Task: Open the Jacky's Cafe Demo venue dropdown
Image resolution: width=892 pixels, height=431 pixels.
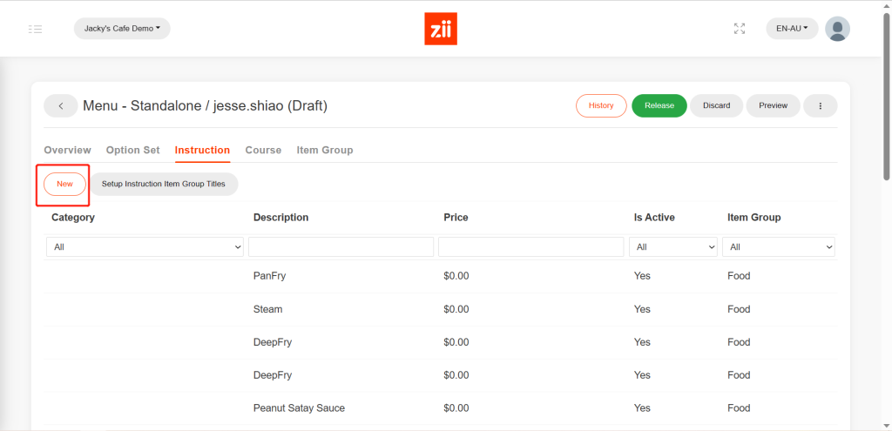Action: point(122,29)
